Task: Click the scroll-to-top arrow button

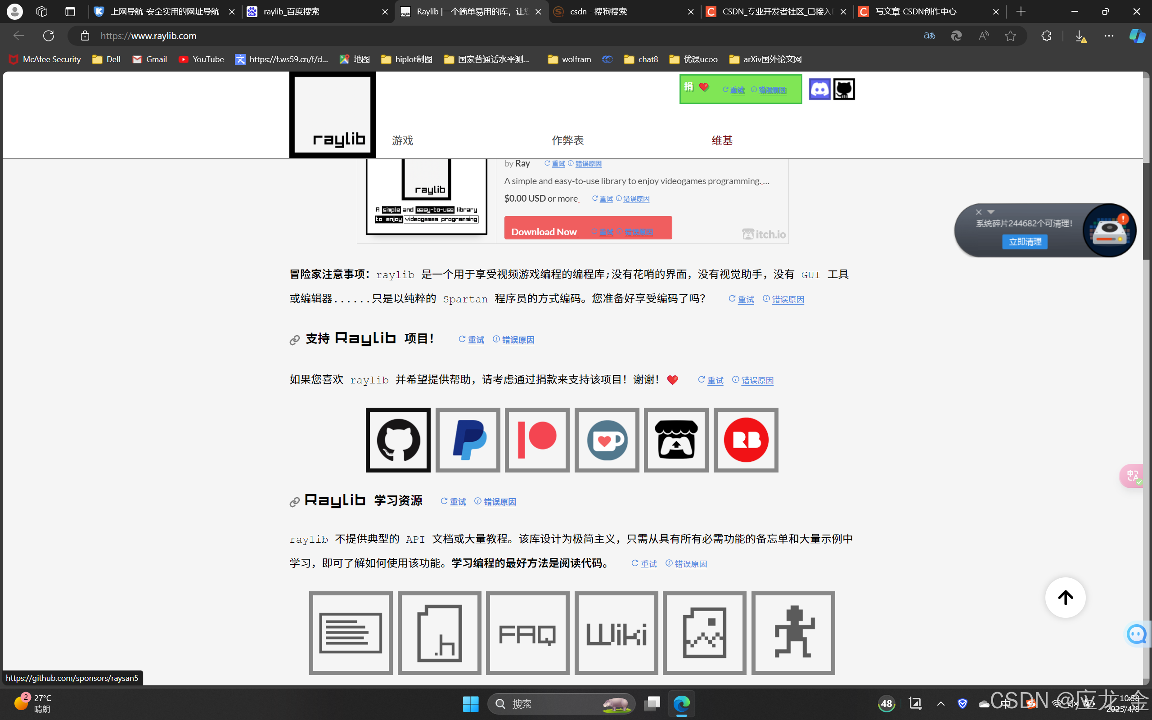Action: tap(1066, 598)
